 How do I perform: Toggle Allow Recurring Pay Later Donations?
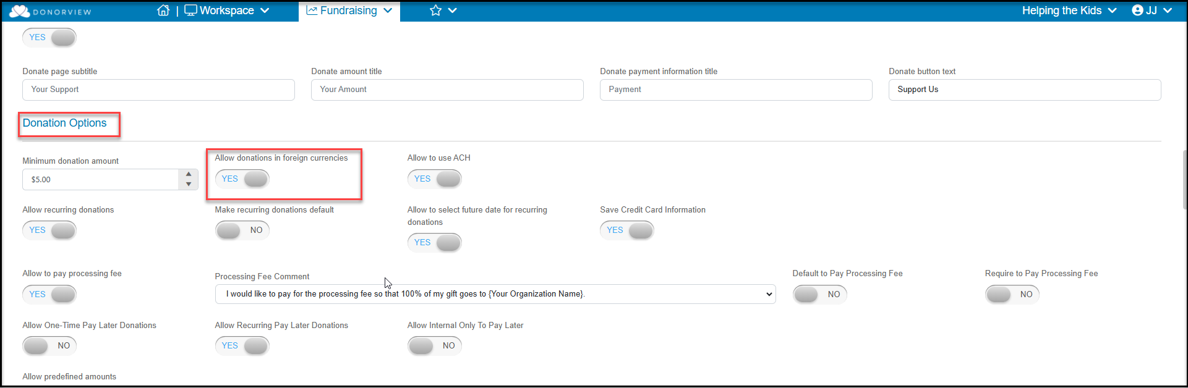click(x=242, y=346)
